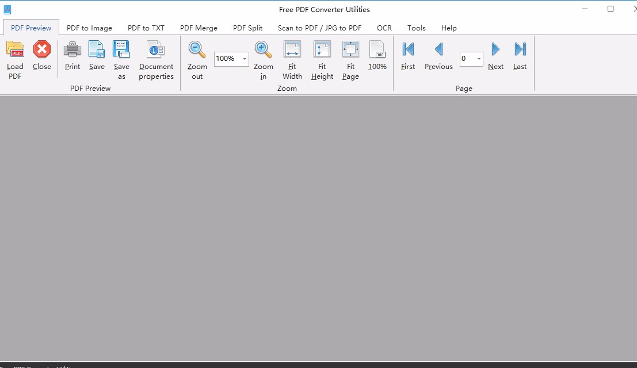The image size is (637, 368).
Task: Go to the Next page
Action: point(495,50)
